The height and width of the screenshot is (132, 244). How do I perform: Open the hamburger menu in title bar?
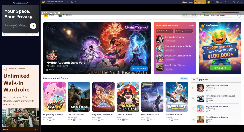coord(225,2)
